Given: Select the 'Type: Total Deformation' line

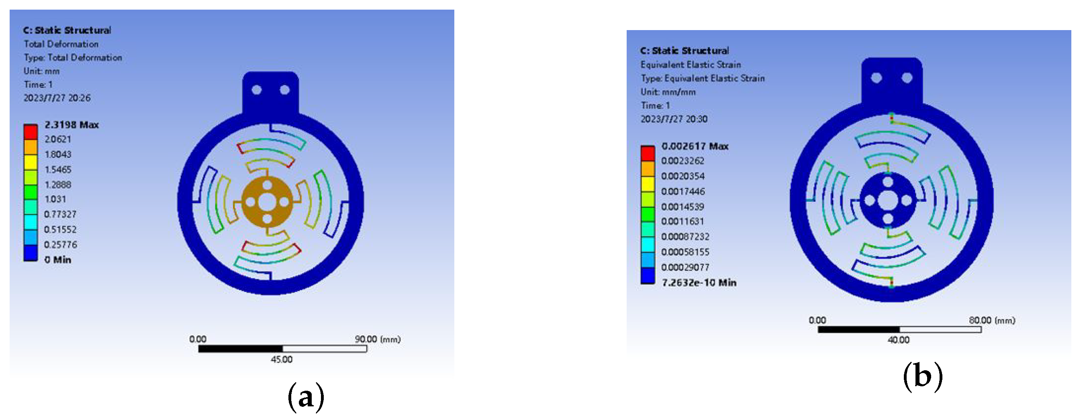Looking at the screenshot, I should 73,58.
